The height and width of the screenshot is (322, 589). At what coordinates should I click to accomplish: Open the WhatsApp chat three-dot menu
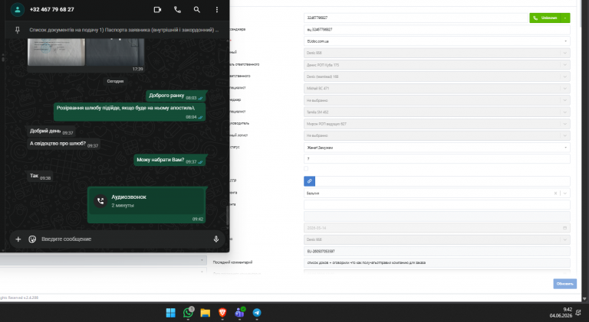click(x=217, y=10)
